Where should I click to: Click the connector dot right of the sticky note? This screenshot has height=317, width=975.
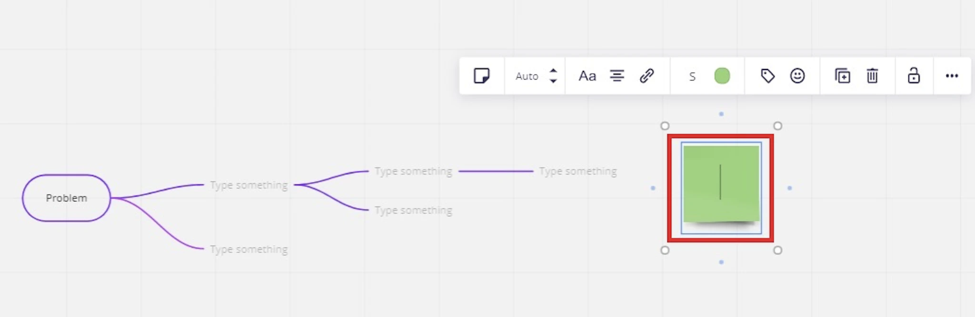(x=789, y=188)
